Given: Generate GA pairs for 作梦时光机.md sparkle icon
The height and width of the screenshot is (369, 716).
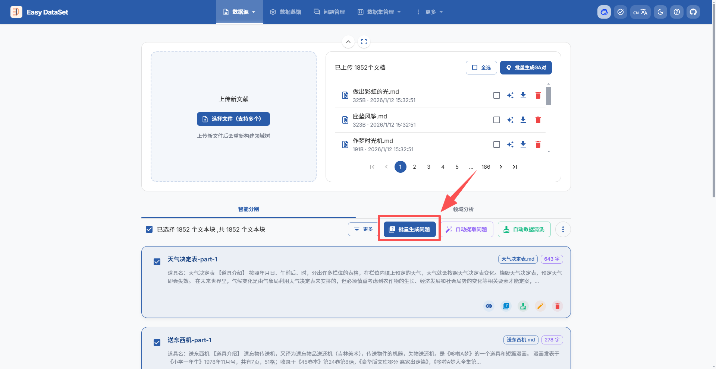Looking at the screenshot, I should pyautogui.click(x=510, y=144).
